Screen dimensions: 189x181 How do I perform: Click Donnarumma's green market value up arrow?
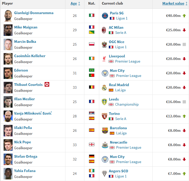pos(184,16)
